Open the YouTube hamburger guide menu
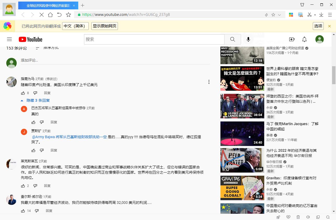The image size is (336, 220). click(x=9, y=39)
